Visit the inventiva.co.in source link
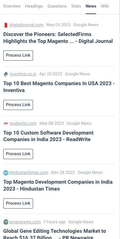This screenshot has height=239, width=120. [x=23, y=74]
